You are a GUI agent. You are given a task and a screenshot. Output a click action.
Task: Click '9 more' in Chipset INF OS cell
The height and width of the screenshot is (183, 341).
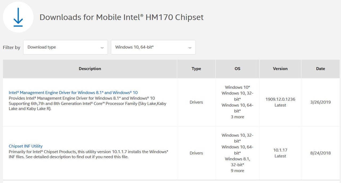pyautogui.click(x=237, y=171)
